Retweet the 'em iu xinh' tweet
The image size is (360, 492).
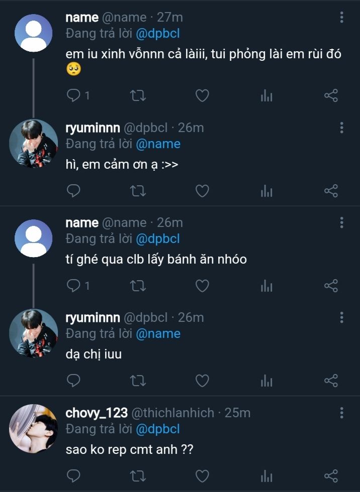[138, 95]
